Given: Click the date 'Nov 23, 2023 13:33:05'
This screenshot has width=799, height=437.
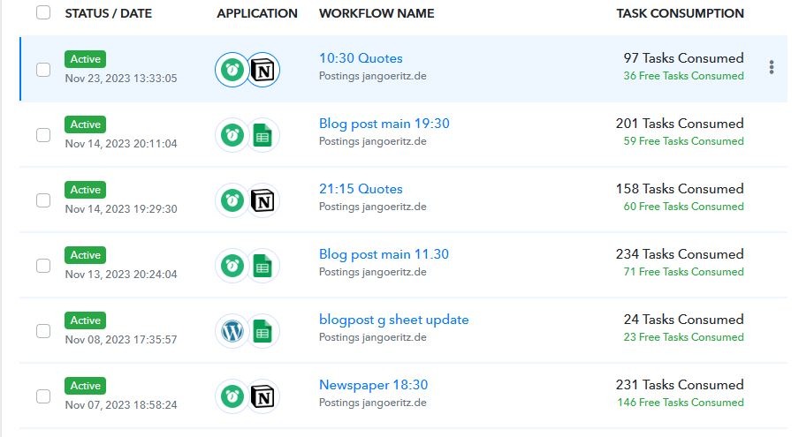Looking at the screenshot, I should point(121,79).
